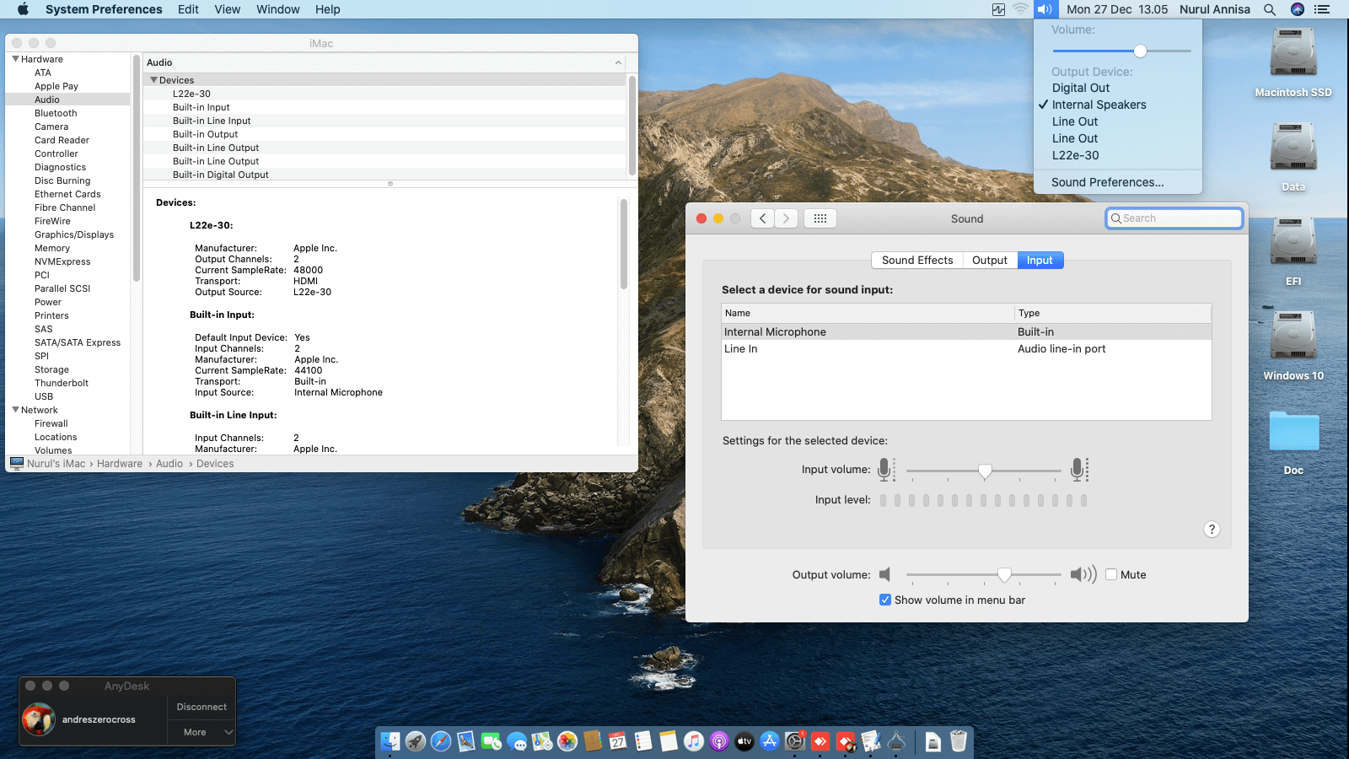This screenshot has width=1349, height=759.
Task: Collapse the Network tree section
Action: click(x=15, y=410)
